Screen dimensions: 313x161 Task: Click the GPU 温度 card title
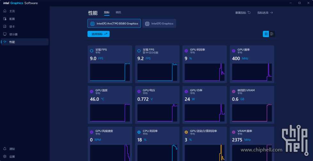coord(101,90)
